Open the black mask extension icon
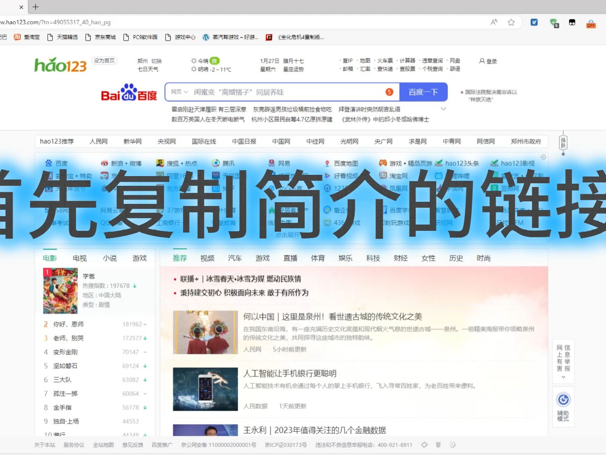 [572, 22]
